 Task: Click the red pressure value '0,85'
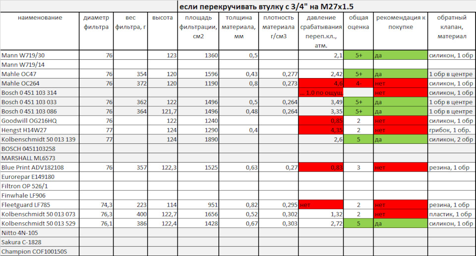coord(321,121)
